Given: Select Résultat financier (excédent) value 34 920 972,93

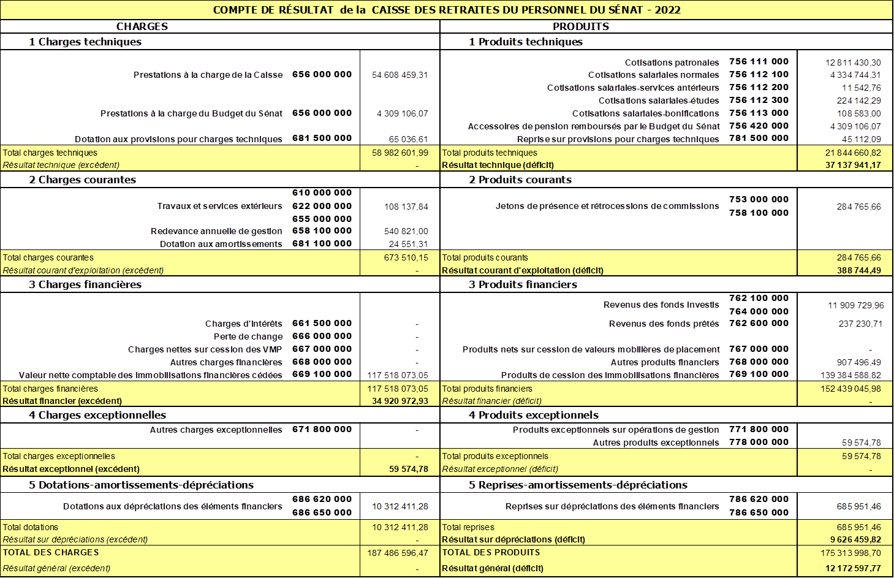Looking at the screenshot, I should (400, 401).
